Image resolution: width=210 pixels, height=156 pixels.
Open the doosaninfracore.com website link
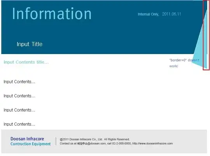[x=152, y=144]
